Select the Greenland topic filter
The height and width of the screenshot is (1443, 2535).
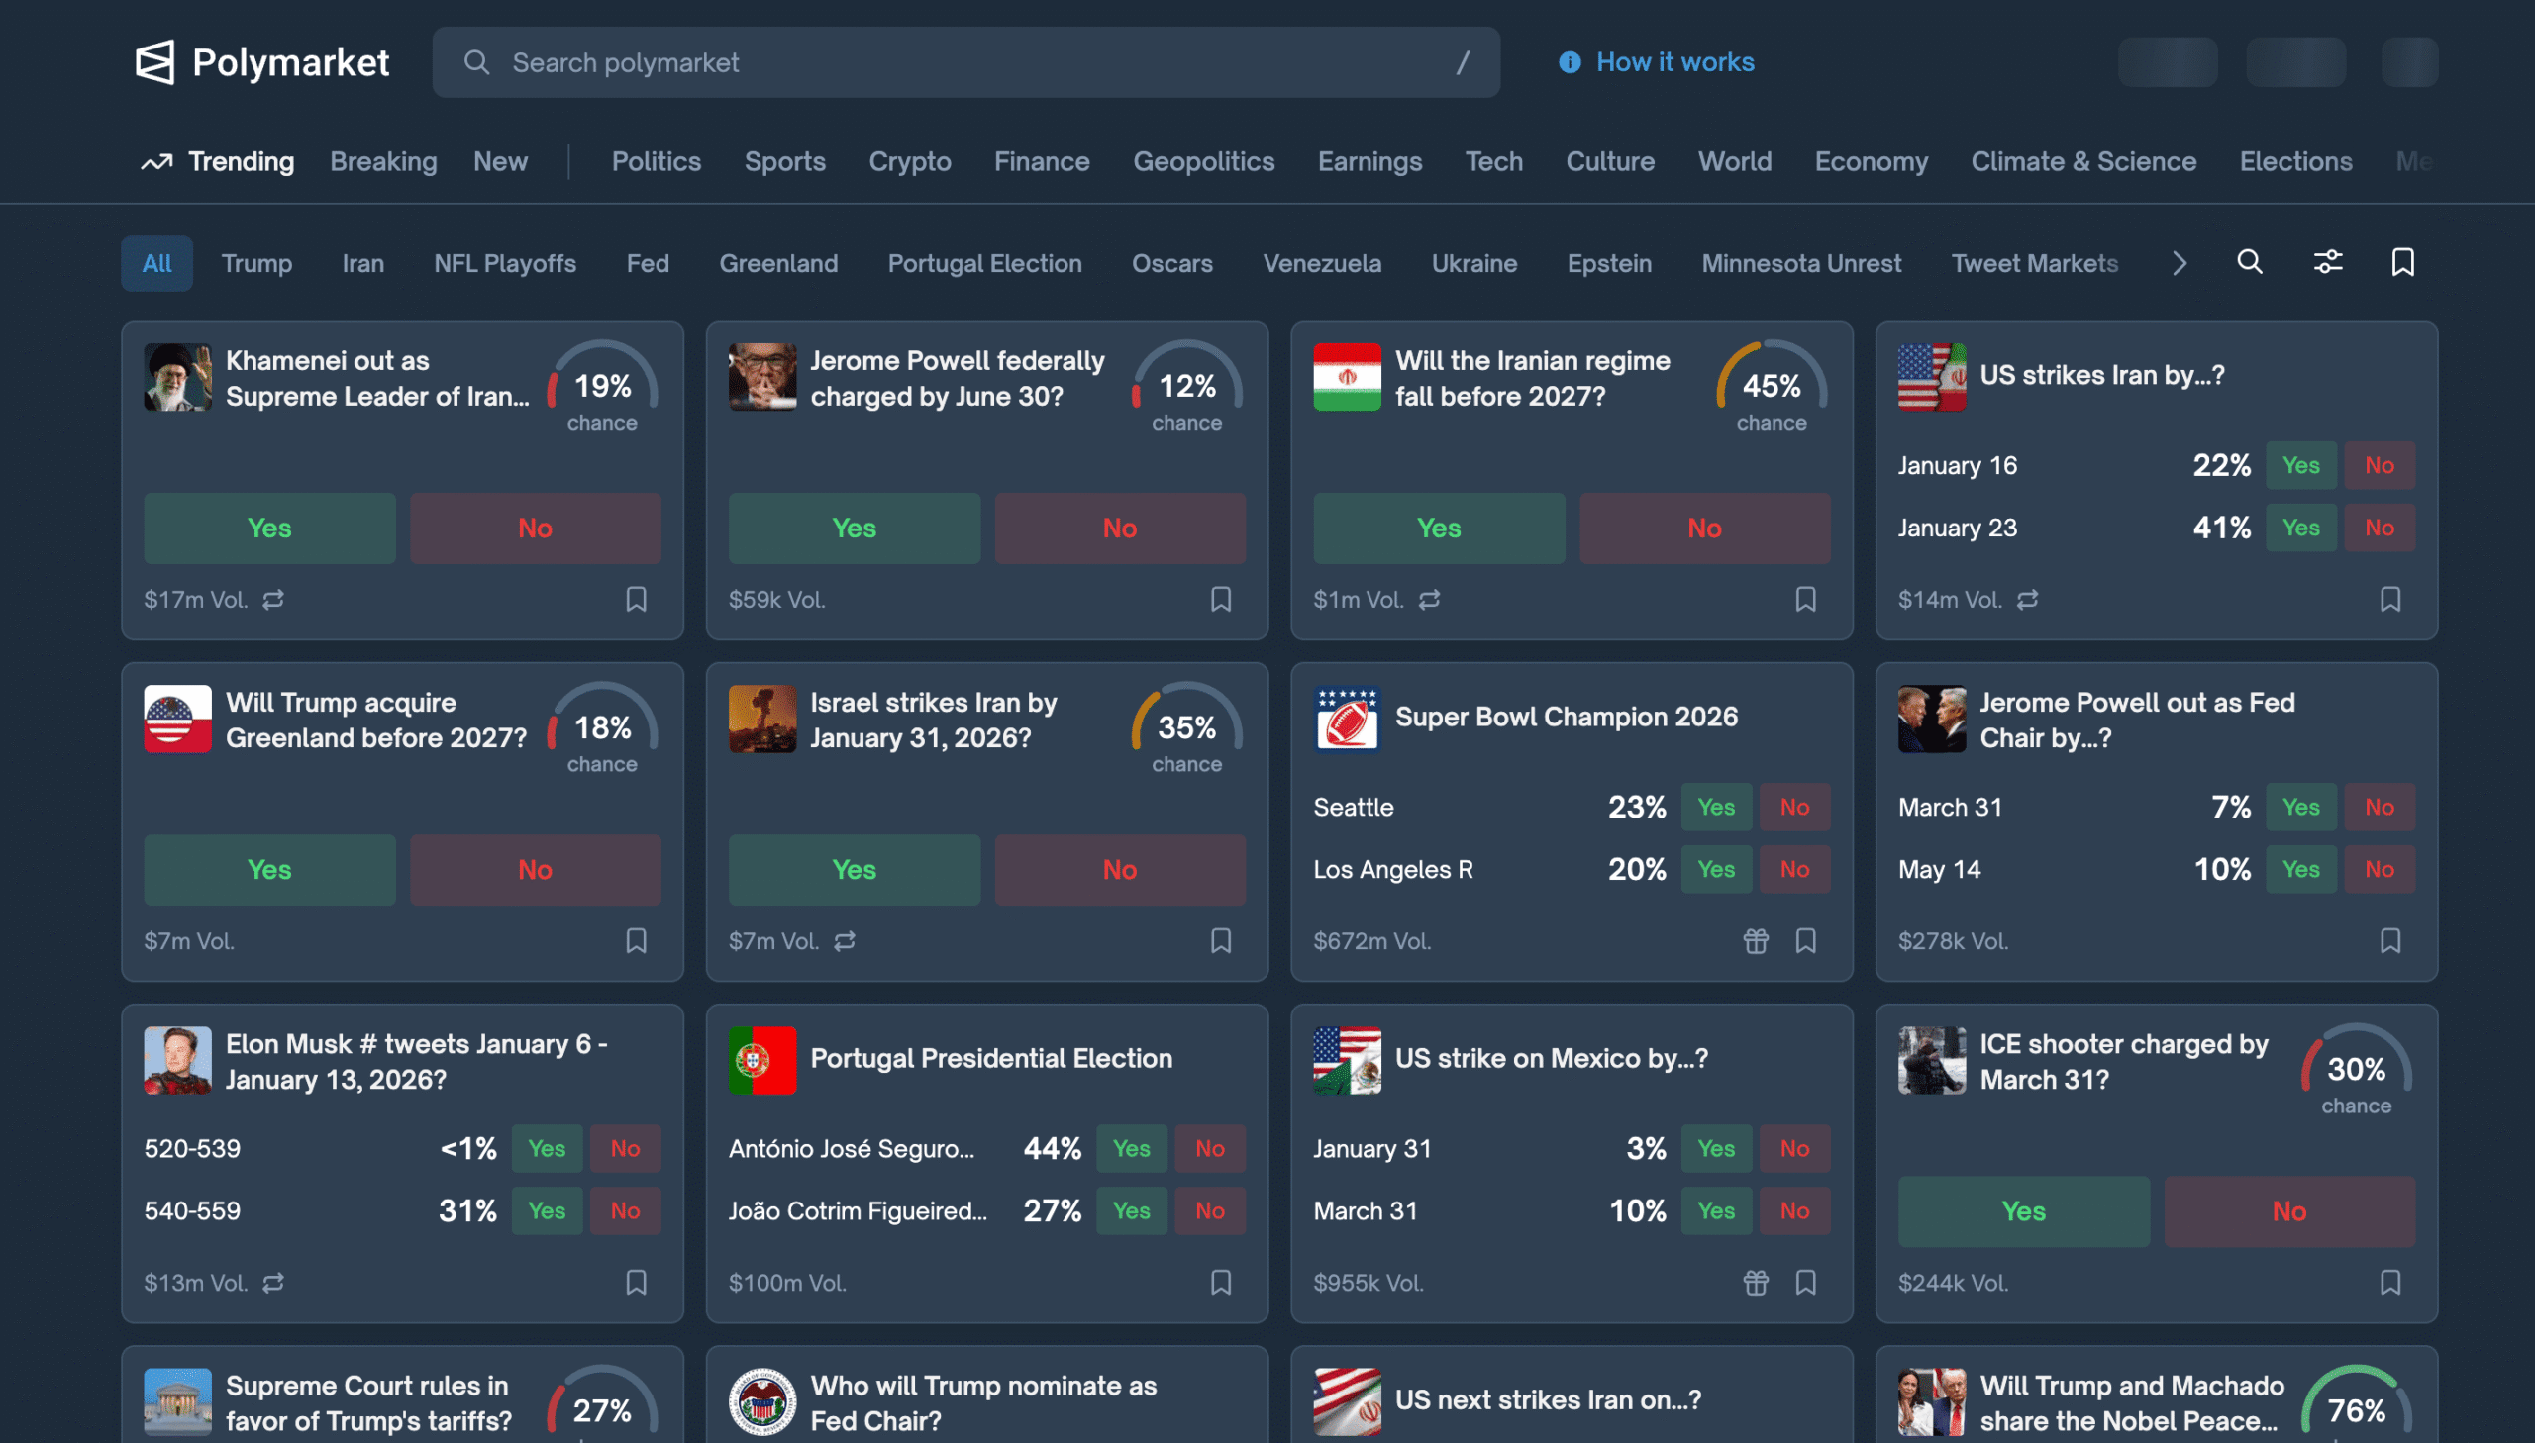pyautogui.click(x=778, y=263)
